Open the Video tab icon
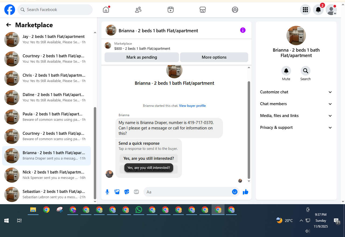This screenshot has width=345, height=237. point(170,10)
